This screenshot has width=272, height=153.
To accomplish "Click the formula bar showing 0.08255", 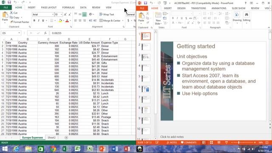I will click(93, 33).
